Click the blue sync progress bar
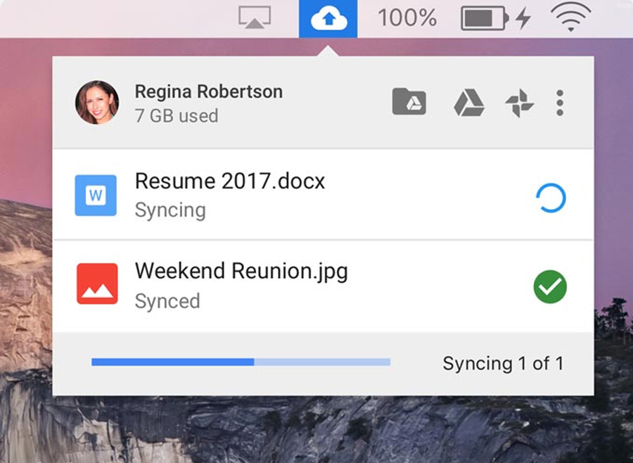 (x=241, y=362)
